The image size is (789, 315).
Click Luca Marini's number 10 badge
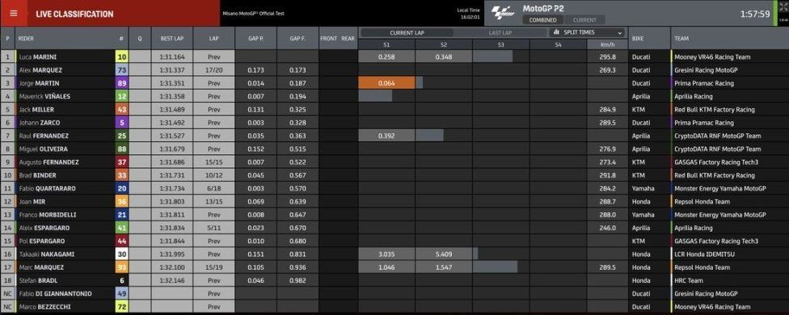pyautogui.click(x=122, y=57)
